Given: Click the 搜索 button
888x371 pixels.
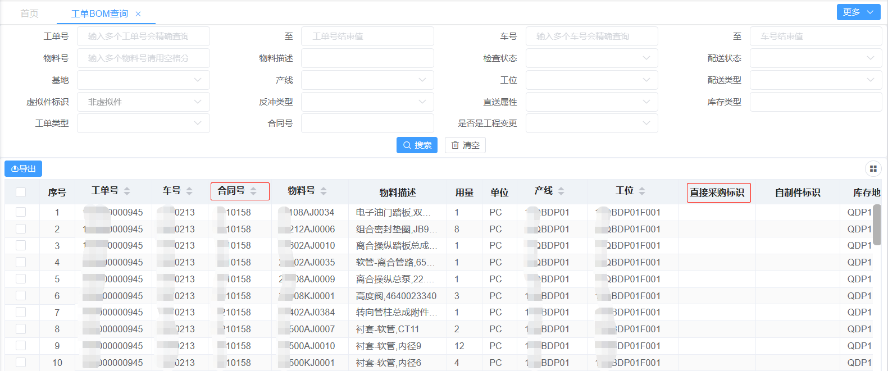Looking at the screenshot, I should click(x=417, y=145).
